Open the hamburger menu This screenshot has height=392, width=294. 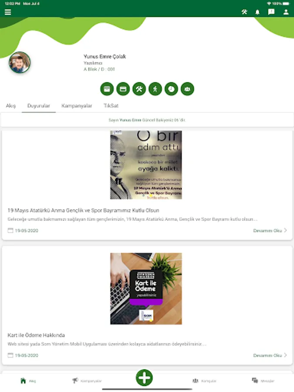[x=8, y=12]
